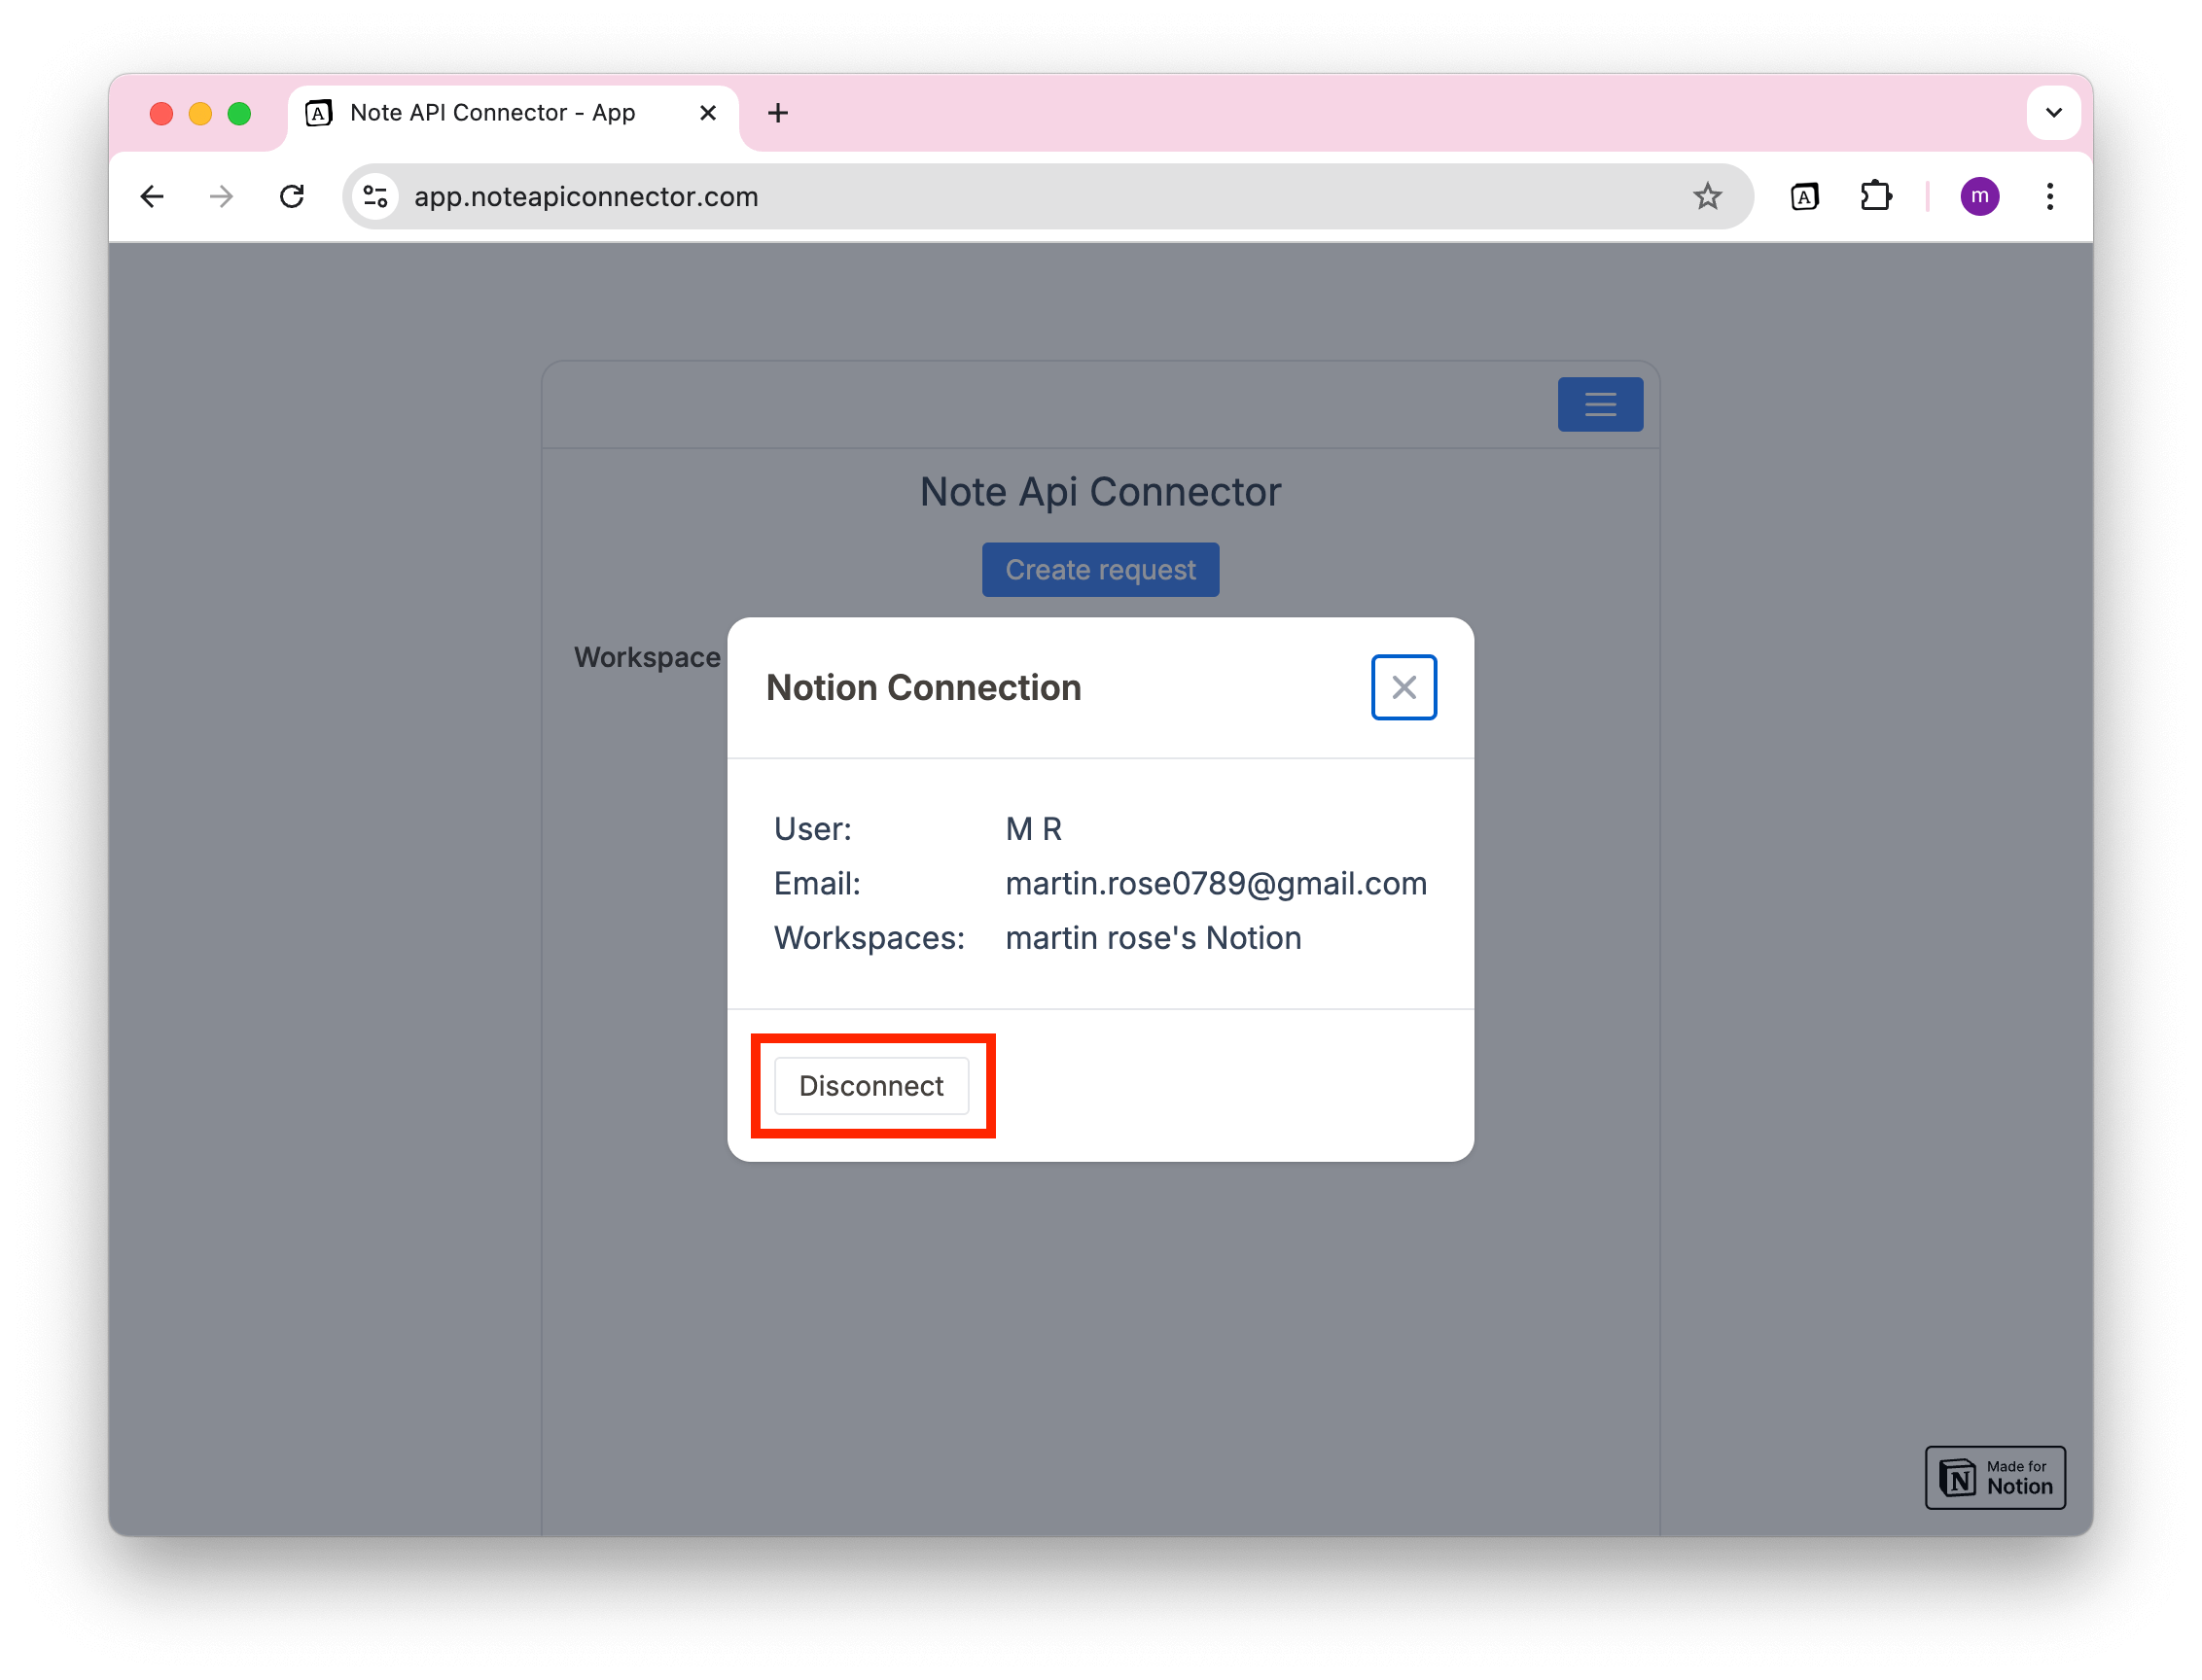The height and width of the screenshot is (1680, 2202).
Task: Bookmark this page with the star
Action: (1708, 196)
